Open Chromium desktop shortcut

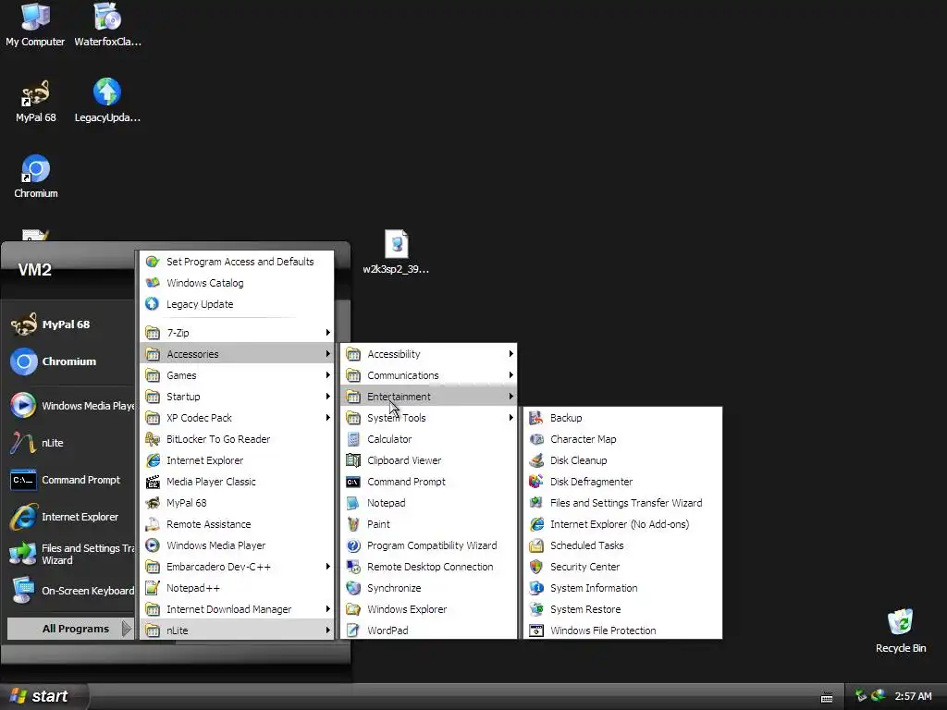(36, 177)
